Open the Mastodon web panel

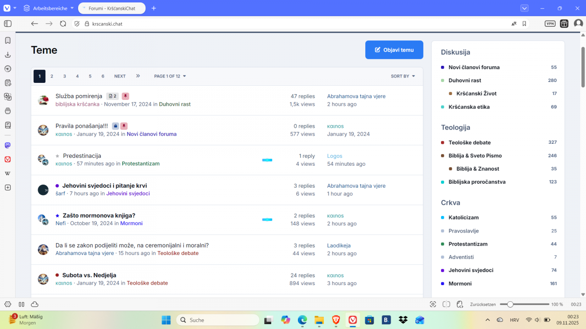8,145
